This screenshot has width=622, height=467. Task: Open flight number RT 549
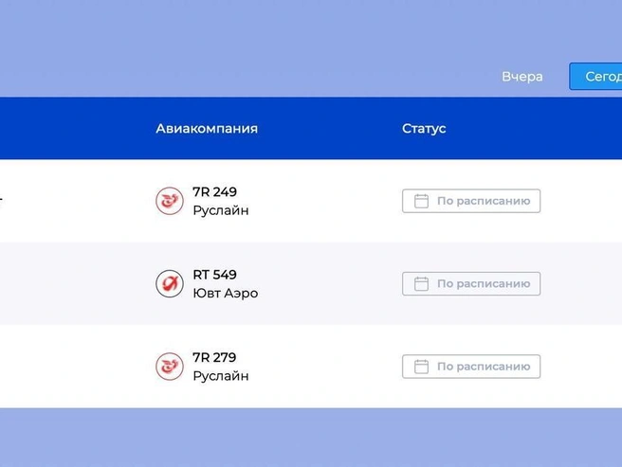(x=214, y=275)
